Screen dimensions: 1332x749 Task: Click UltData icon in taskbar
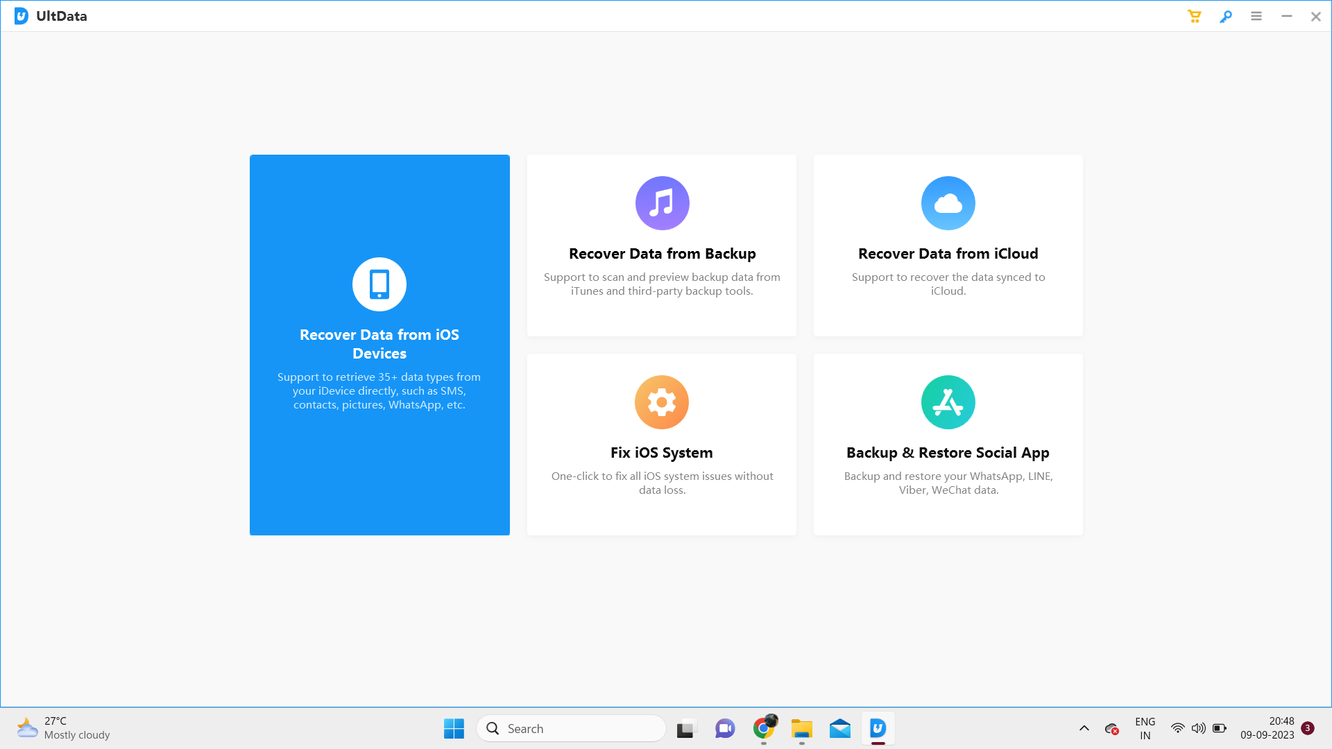(878, 729)
